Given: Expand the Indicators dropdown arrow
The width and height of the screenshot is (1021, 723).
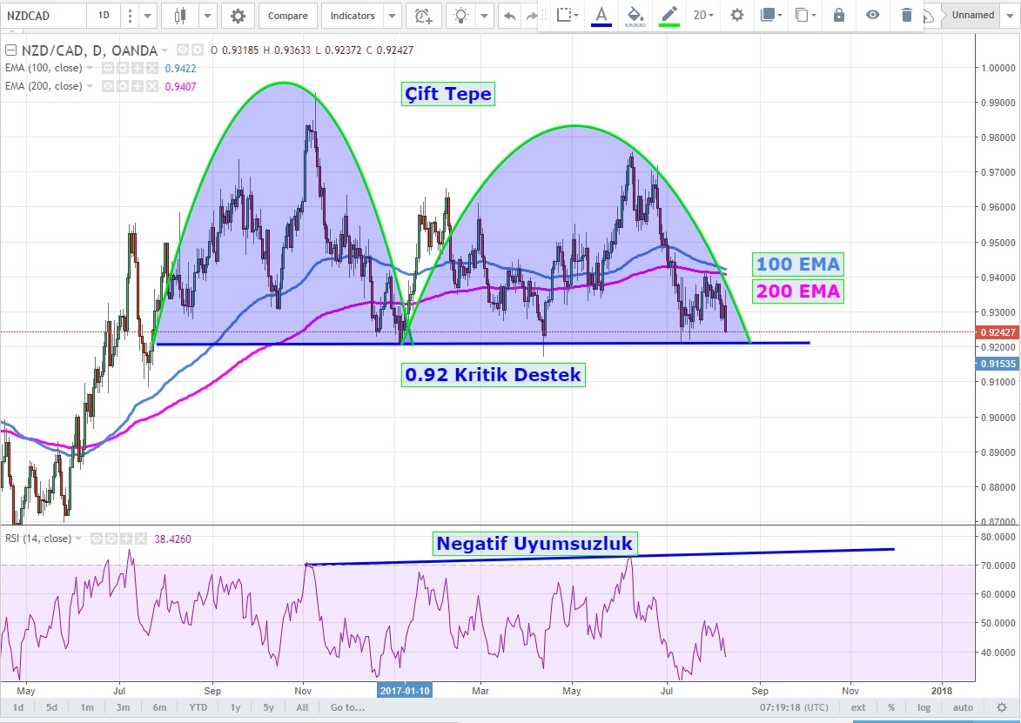Looking at the screenshot, I should tap(392, 16).
